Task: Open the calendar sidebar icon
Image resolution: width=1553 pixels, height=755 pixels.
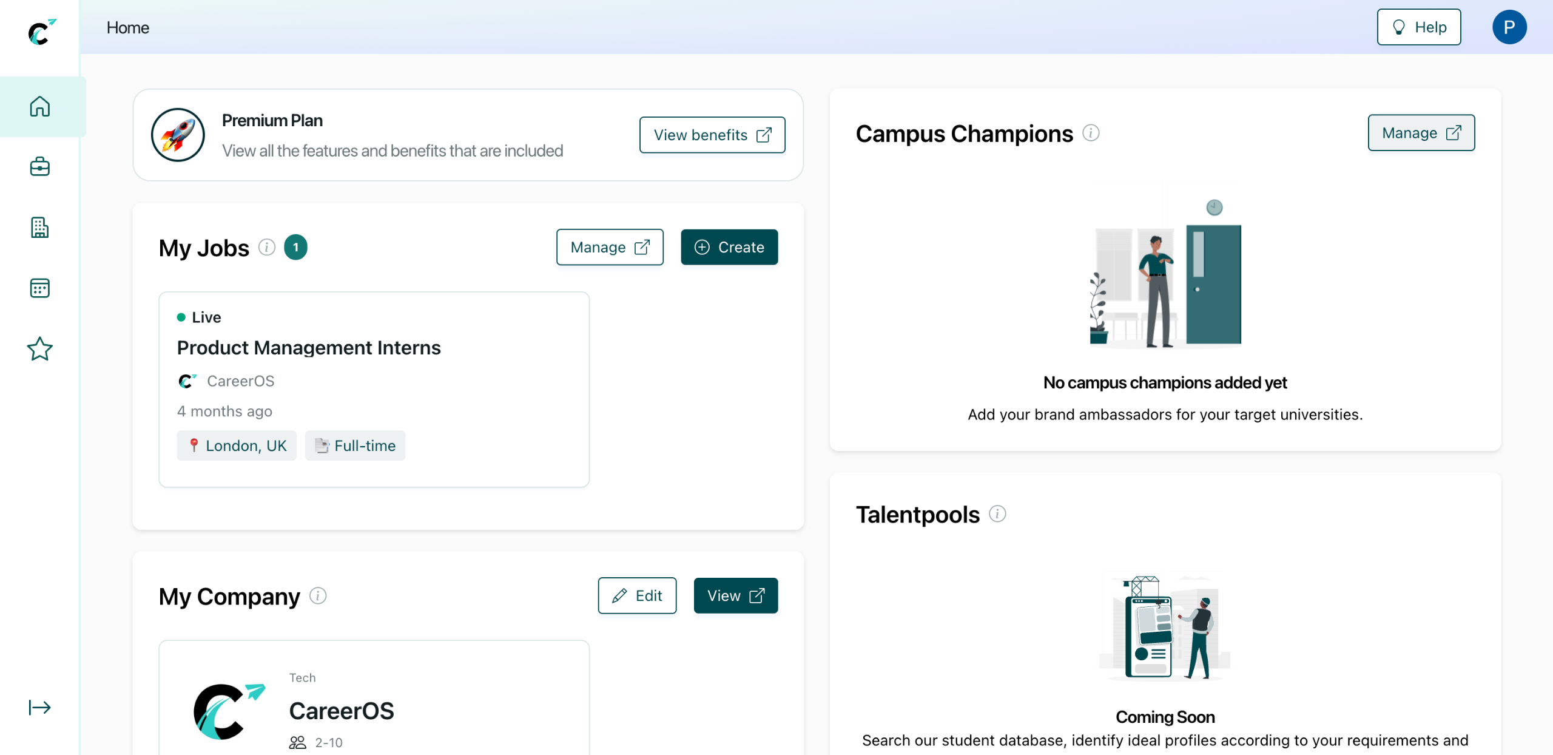Action: tap(40, 288)
